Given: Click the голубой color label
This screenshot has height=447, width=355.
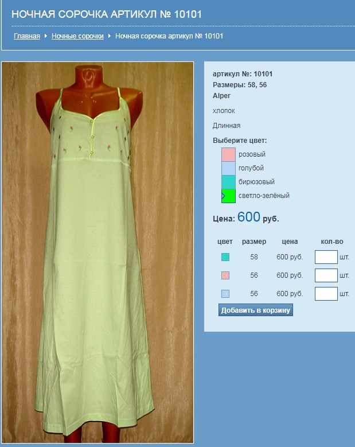Looking at the screenshot, I should click(251, 168).
